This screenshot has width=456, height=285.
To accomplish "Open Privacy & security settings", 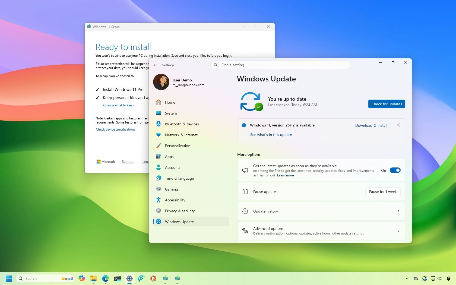I will click(180, 211).
